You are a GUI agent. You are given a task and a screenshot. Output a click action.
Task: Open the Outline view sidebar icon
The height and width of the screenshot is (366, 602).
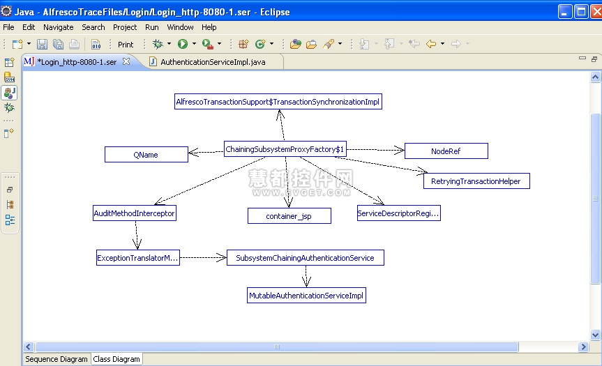click(x=10, y=220)
